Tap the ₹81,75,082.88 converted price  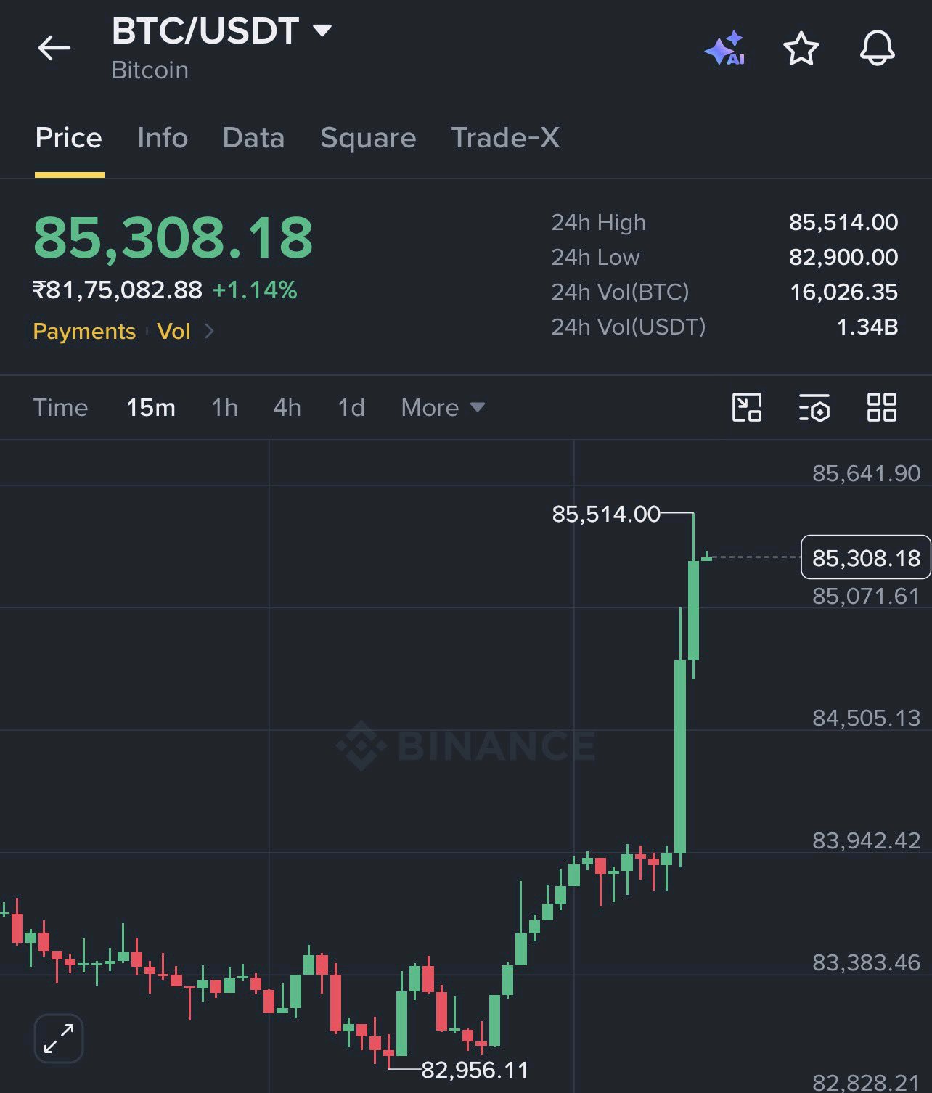point(118,290)
